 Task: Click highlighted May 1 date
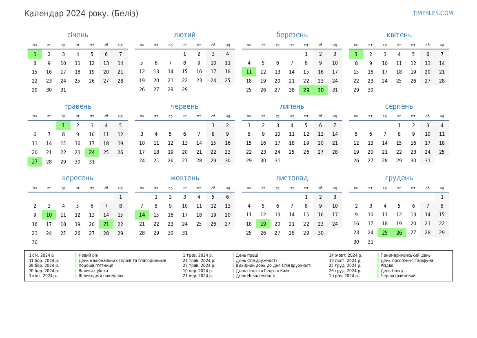[63, 125]
